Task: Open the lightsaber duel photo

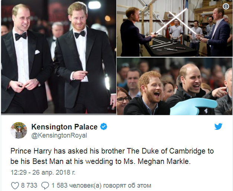Action: 175,29
